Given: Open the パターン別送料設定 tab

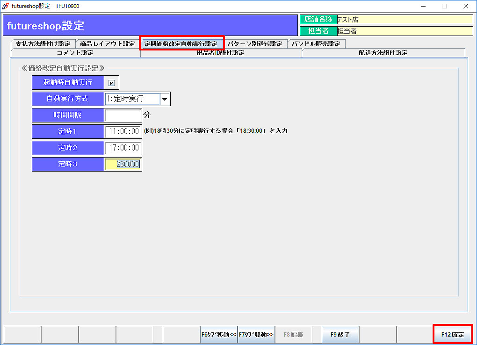Looking at the screenshot, I should (256, 44).
